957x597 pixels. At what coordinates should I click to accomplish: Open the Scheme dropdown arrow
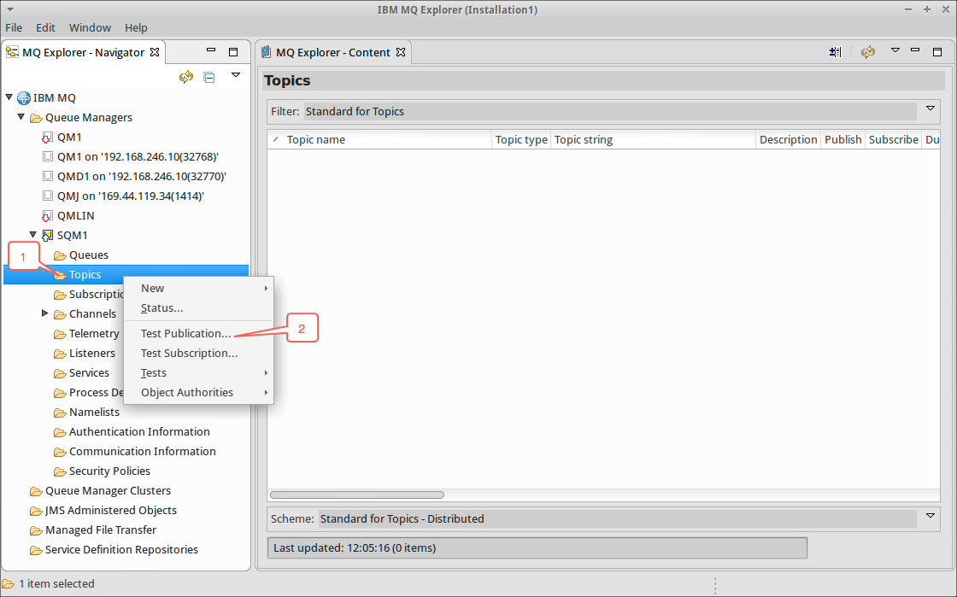point(931,516)
